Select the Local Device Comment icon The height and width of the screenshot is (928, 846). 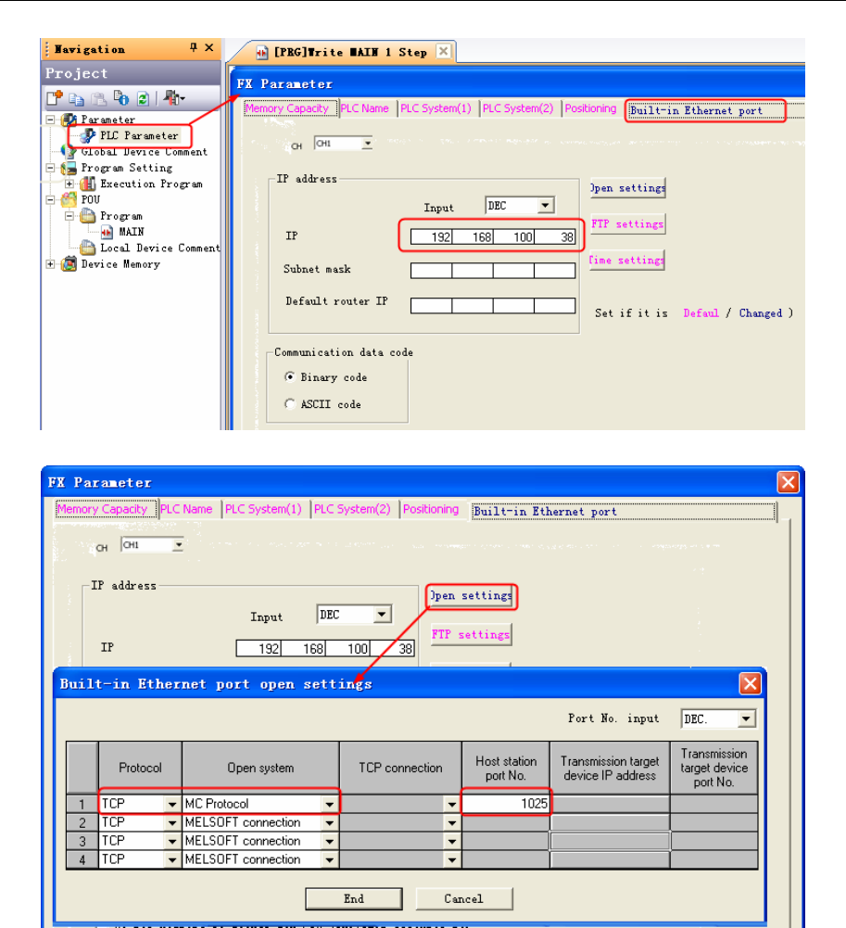click(x=88, y=248)
